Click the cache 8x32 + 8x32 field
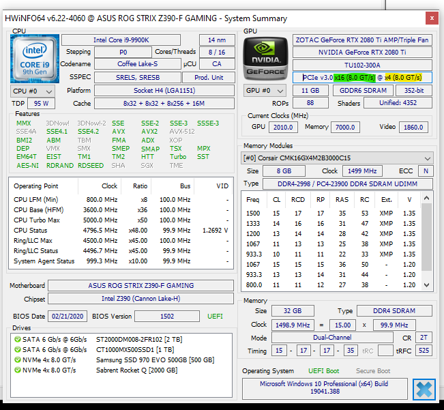This screenshot has height=410, width=444. coord(164,103)
